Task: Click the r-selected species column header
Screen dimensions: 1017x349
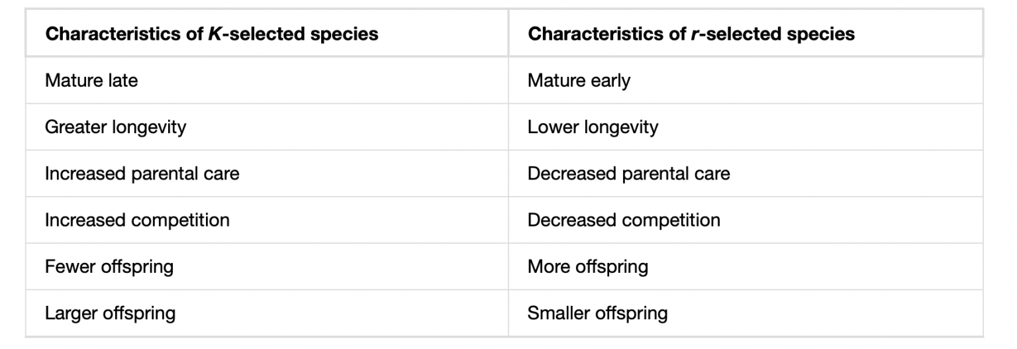Action: tap(691, 34)
